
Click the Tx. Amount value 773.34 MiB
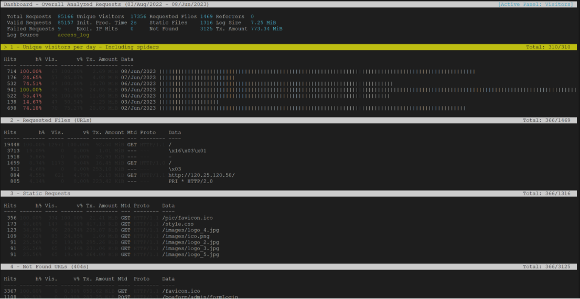(267, 28)
